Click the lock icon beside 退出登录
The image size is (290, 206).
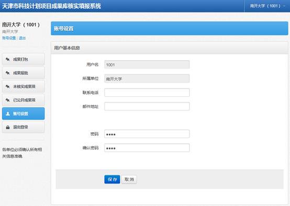8,127
